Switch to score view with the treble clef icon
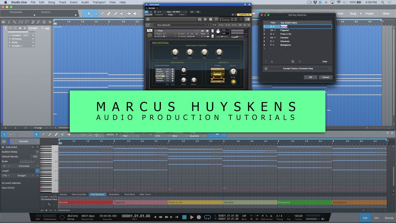 click(x=17, y=134)
